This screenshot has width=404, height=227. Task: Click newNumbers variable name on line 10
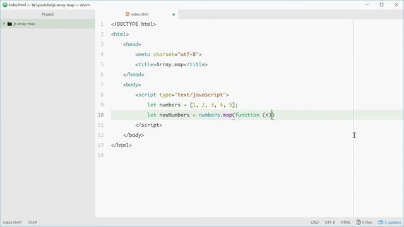[x=174, y=115]
